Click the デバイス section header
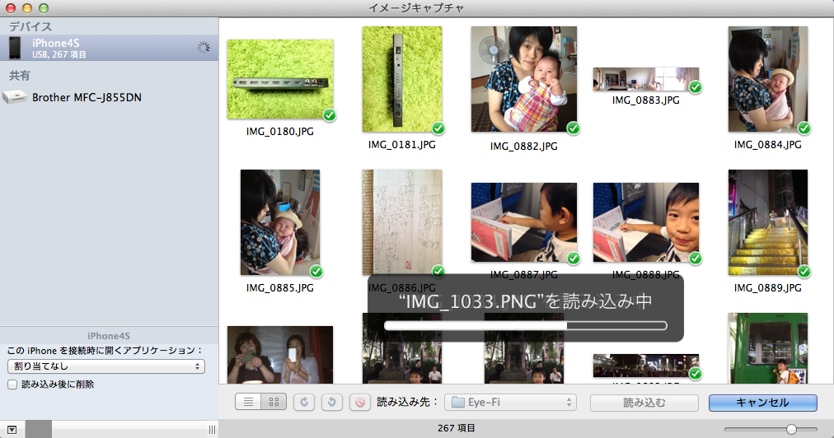The image size is (834, 438). coord(30,26)
